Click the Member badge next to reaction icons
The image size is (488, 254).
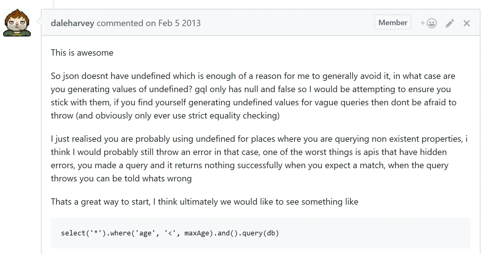tap(392, 22)
